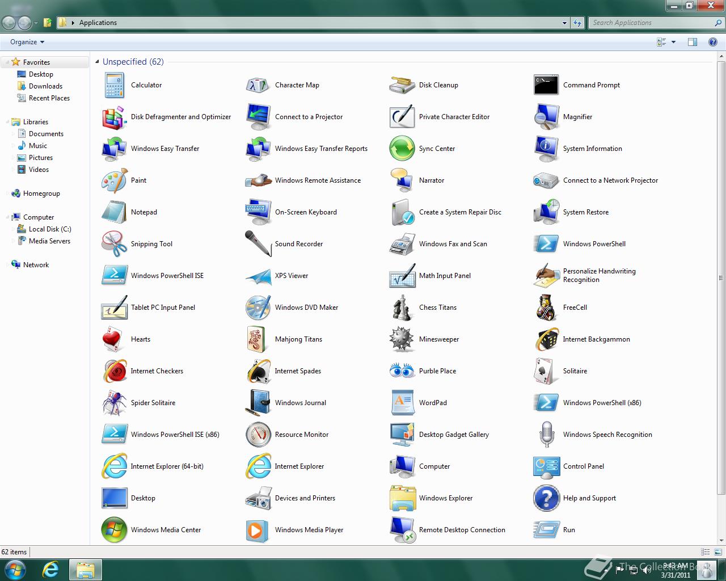
Task: Click the Forward navigation button
Action: click(x=24, y=23)
